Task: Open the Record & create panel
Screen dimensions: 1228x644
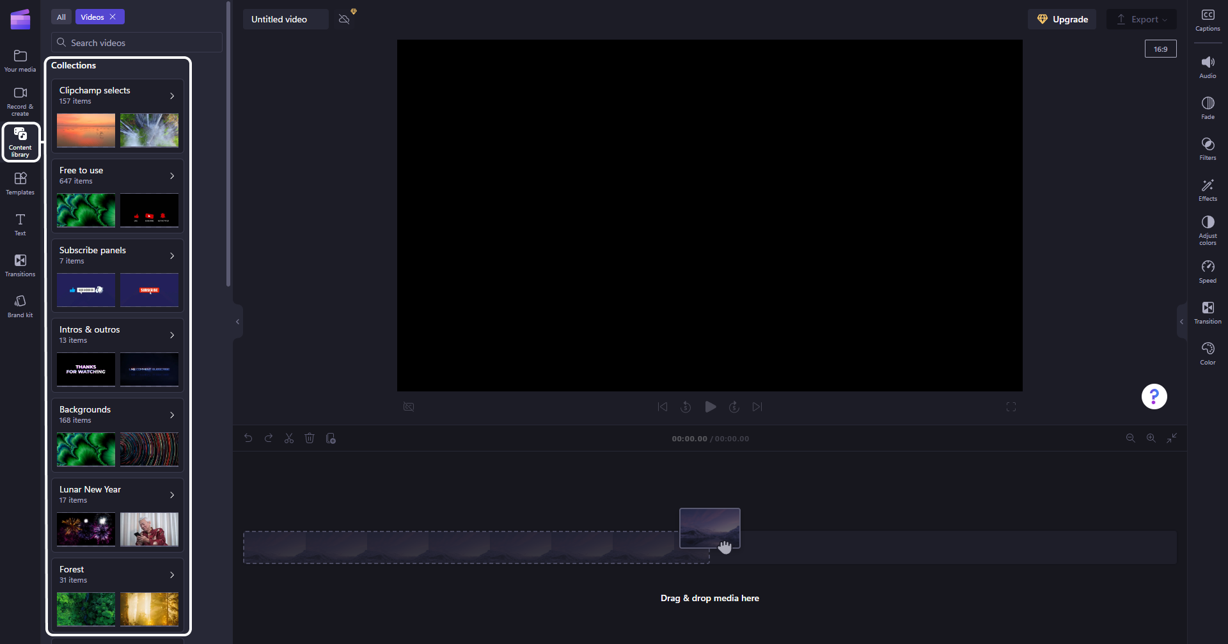Action: click(x=20, y=101)
